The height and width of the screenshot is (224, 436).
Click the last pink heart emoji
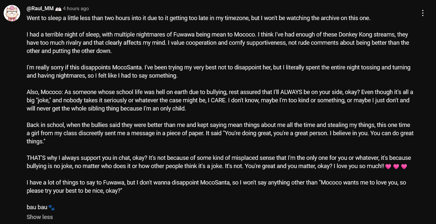point(404,166)
